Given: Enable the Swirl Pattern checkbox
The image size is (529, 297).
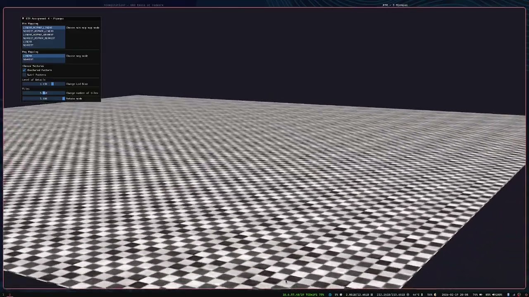Looking at the screenshot, I should pyautogui.click(x=24, y=75).
